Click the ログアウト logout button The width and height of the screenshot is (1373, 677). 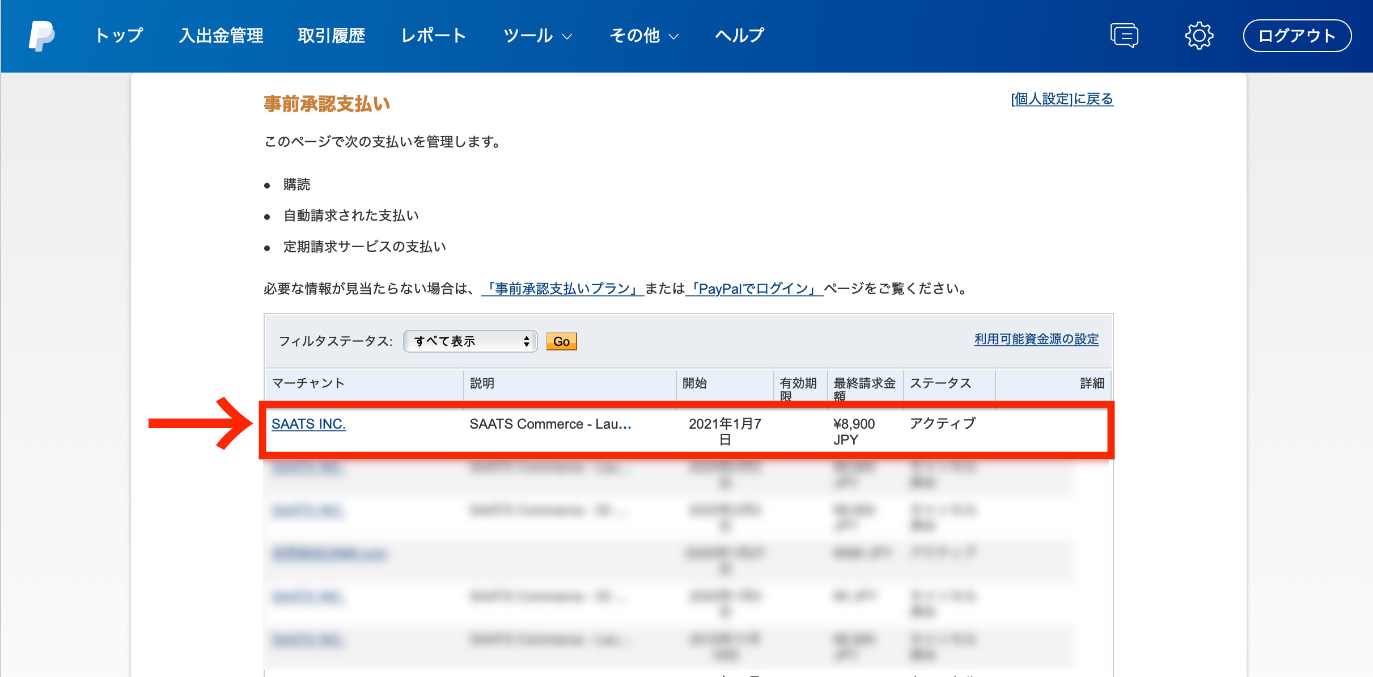(x=1296, y=36)
